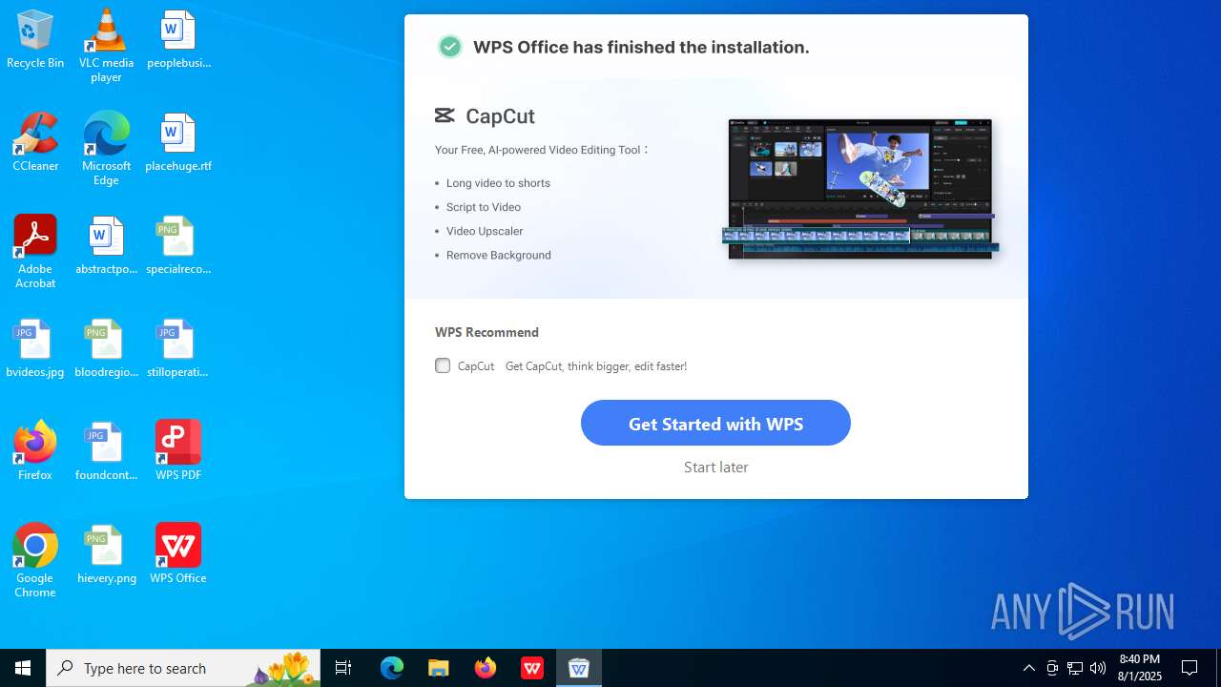Open the red WPS Office taskbar icon

pos(532,668)
